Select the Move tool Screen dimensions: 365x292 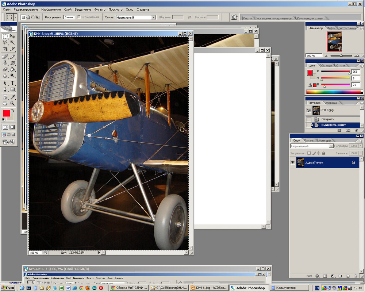[x=12, y=36]
